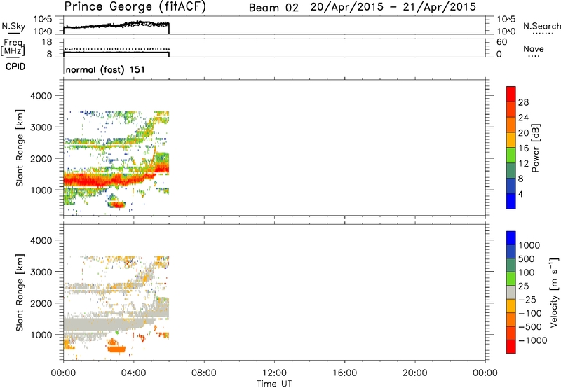561x388 pixels.
Task: Click the 4 label on Power colorbar
Action: click(520, 194)
